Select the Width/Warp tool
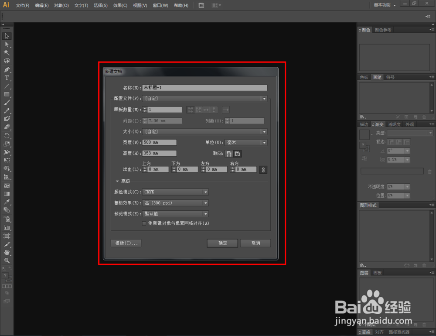Viewport: 436px width, 336px height. pyautogui.click(x=7, y=152)
